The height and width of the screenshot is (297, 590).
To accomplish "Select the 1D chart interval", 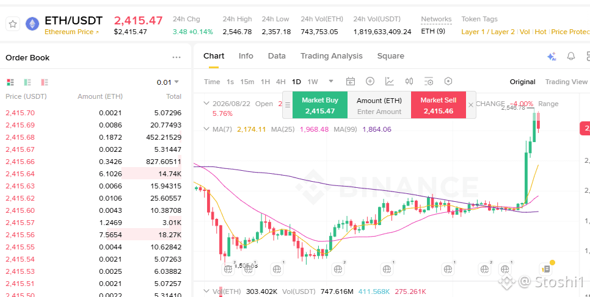I will click(x=296, y=82).
